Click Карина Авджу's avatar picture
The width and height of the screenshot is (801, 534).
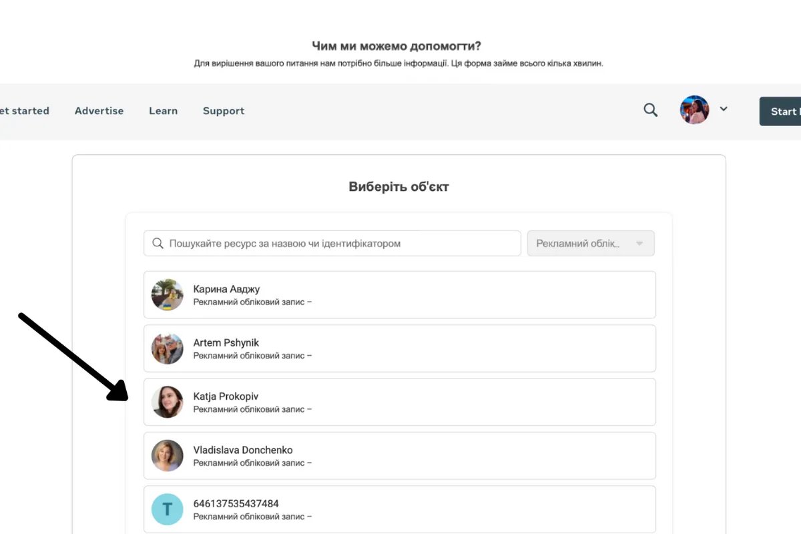point(167,295)
